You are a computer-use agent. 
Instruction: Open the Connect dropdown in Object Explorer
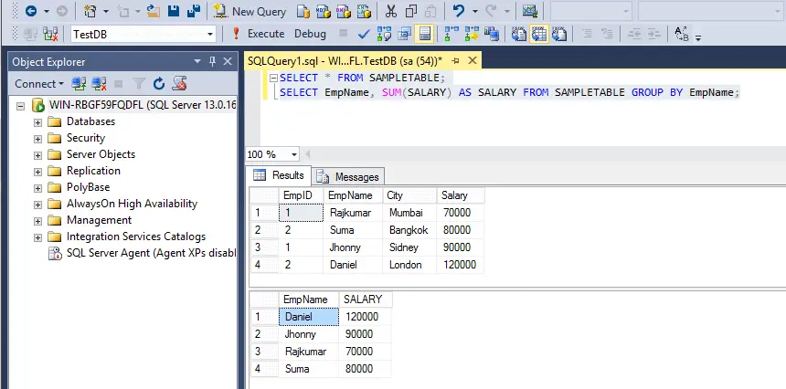pyautogui.click(x=39, y=84)
